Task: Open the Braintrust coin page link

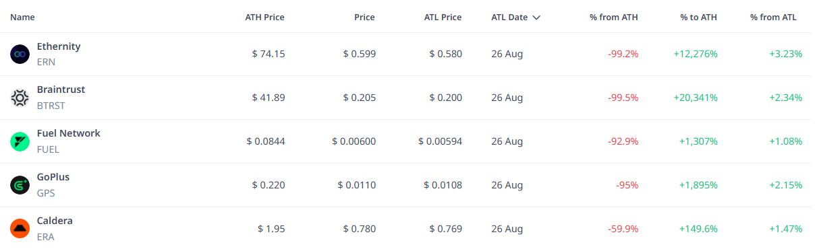Action: tap(61, 90)
